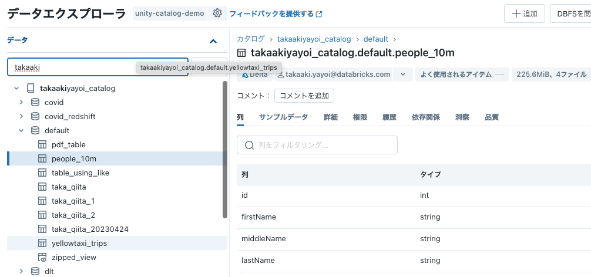The height and width of the screenshot is (277, 591).
Task: Click the int type cell
Action: click(424, 195)
